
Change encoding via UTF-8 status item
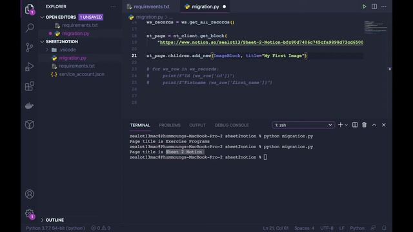327,228
